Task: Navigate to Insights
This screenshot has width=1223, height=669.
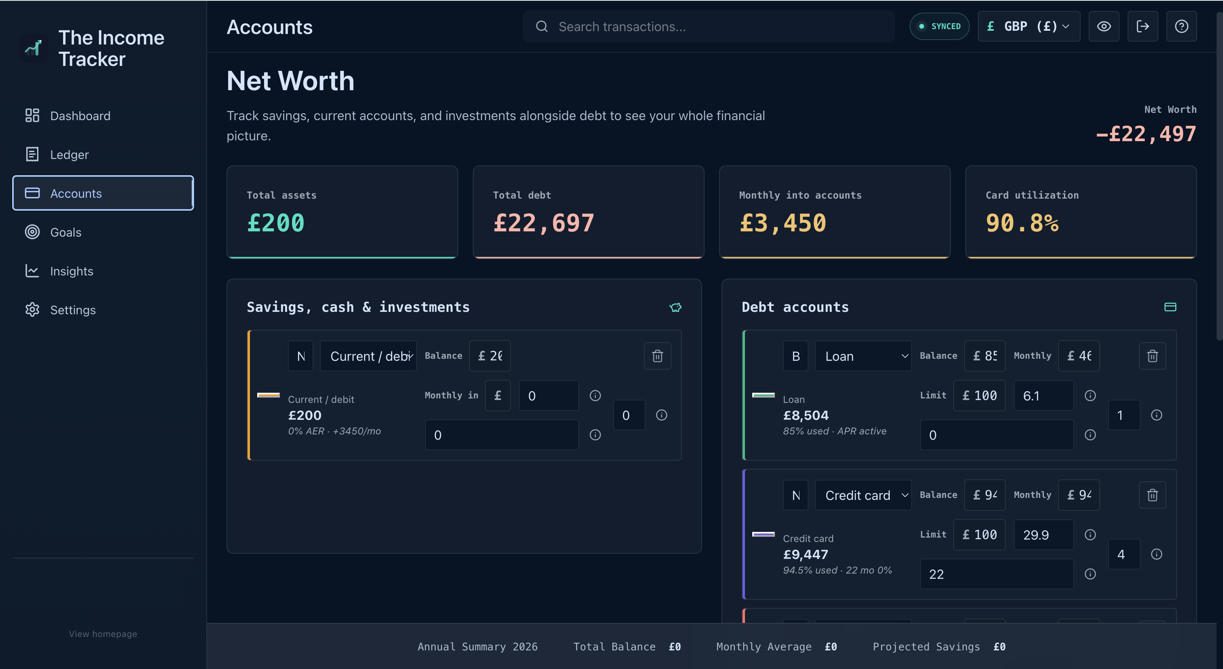Action: click(x=103, y=271)
